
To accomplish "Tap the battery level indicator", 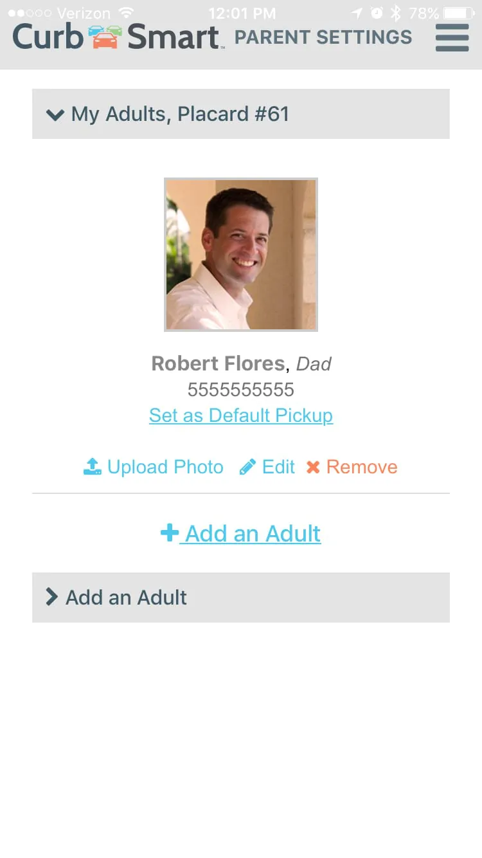I will [x=459, y=12].
